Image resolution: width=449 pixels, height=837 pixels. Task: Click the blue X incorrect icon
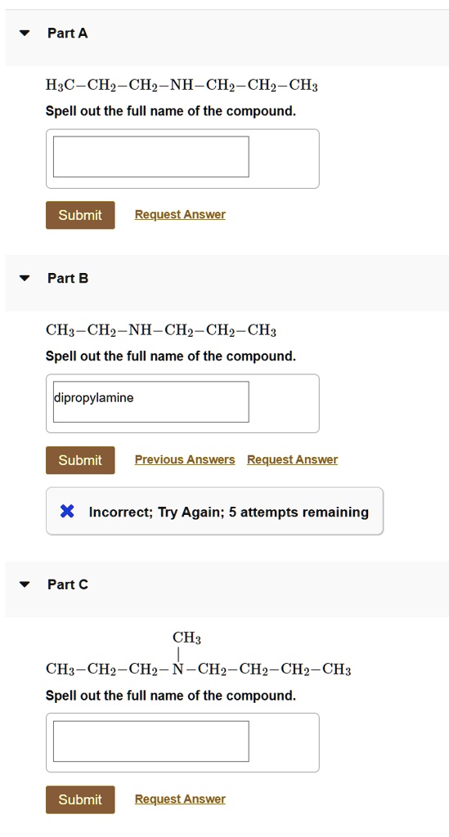coord(67,512)
